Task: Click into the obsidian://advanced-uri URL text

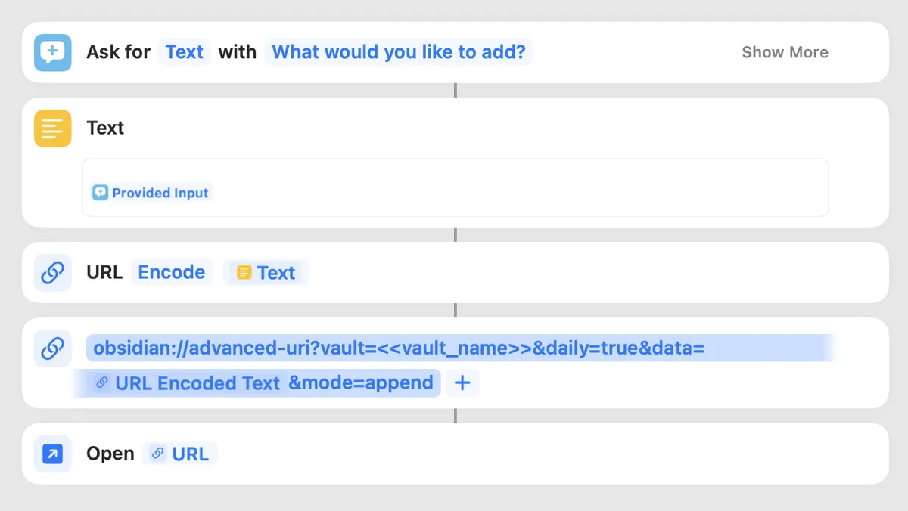Action: (x=398, y=348)
